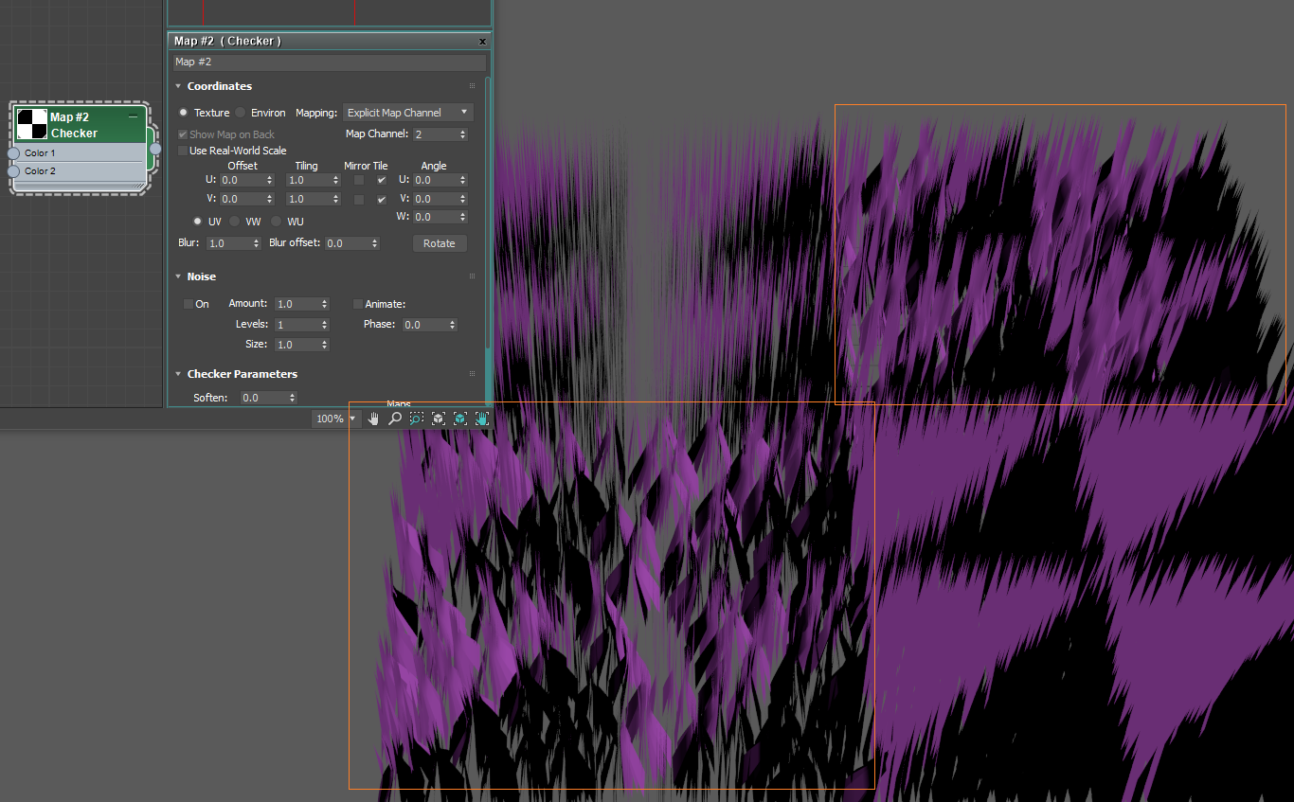Click Pan to Selected cyan hand icon

pos(482,419)
